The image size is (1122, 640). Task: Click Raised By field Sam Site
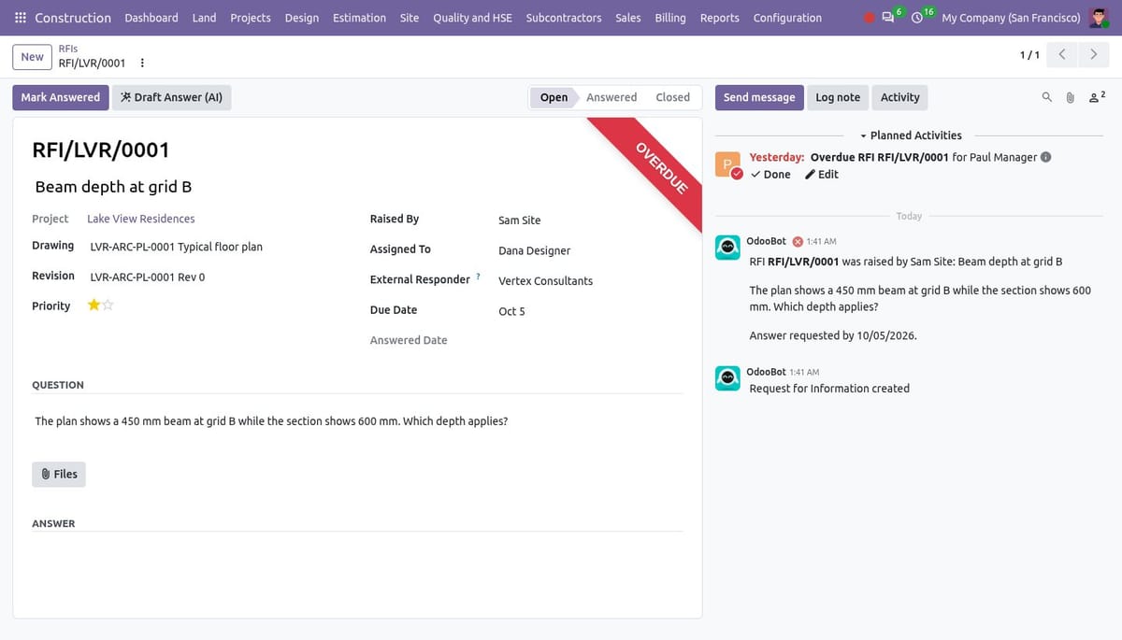[x=519, y=220]
